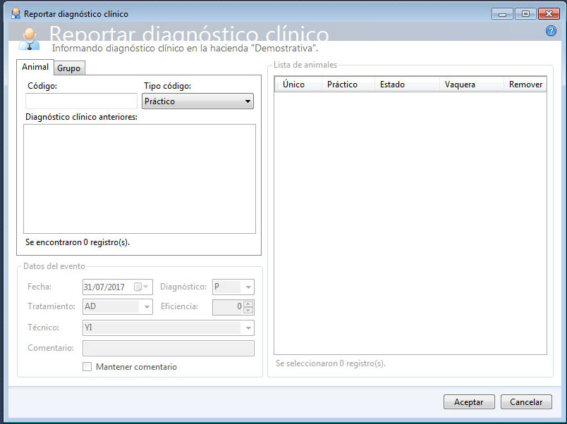Click the Diagnóstico clínico anteriores list box
Viewport: 567px width, 424px height.
coord(140,179)
